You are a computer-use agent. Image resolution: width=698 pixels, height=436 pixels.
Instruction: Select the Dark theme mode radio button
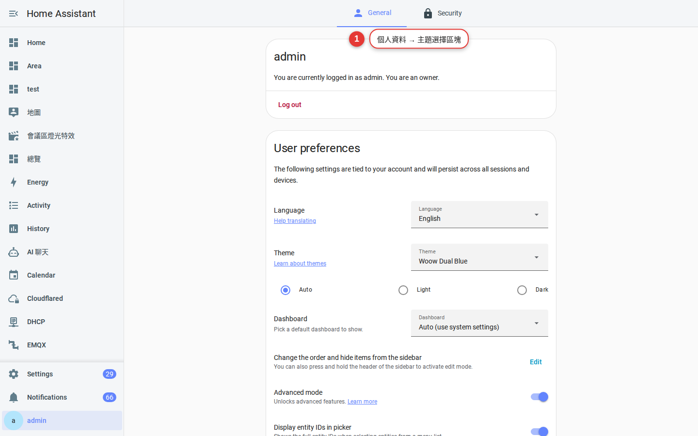pyautogui.click(x=522, y=290)
